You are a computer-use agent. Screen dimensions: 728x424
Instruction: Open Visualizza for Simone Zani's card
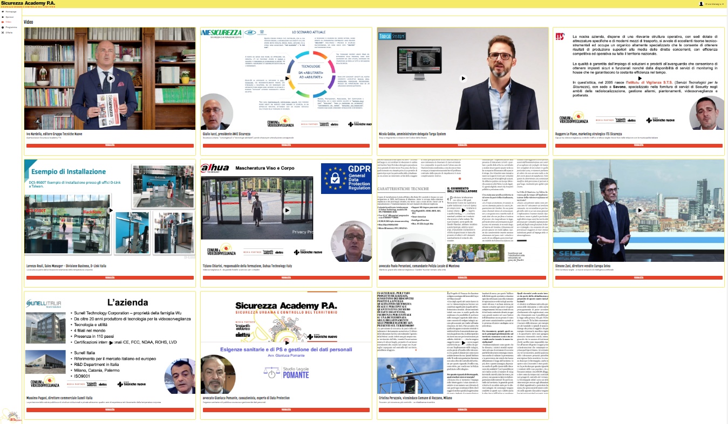coord(638,277)
